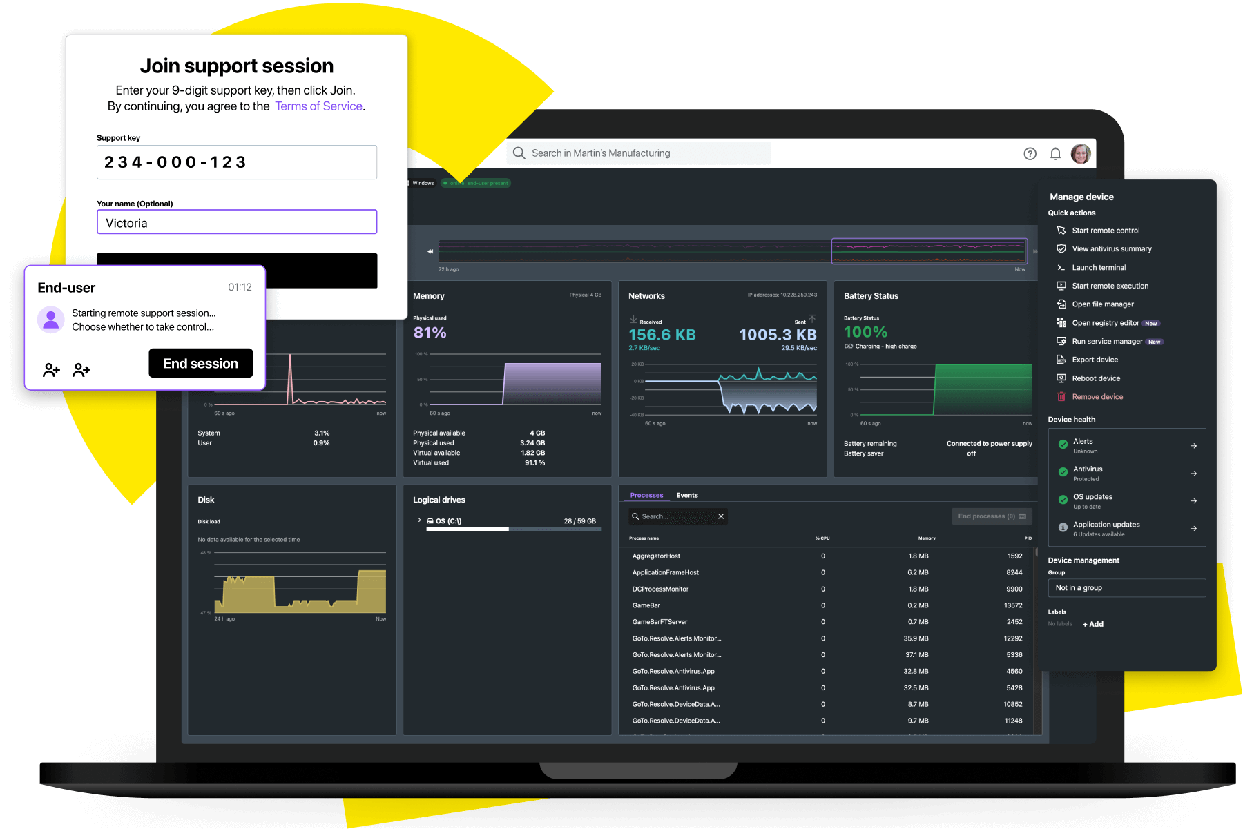
Task: Select Reboot device action
Action: coord(1095,378)
